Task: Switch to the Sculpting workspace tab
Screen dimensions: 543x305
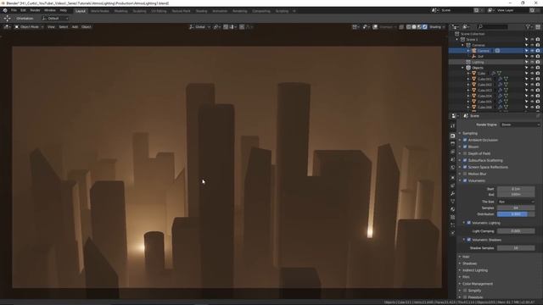Action: (139, 11)
